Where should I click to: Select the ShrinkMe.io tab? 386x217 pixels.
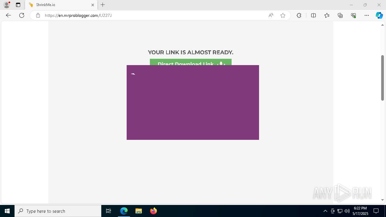click(62, 5)
